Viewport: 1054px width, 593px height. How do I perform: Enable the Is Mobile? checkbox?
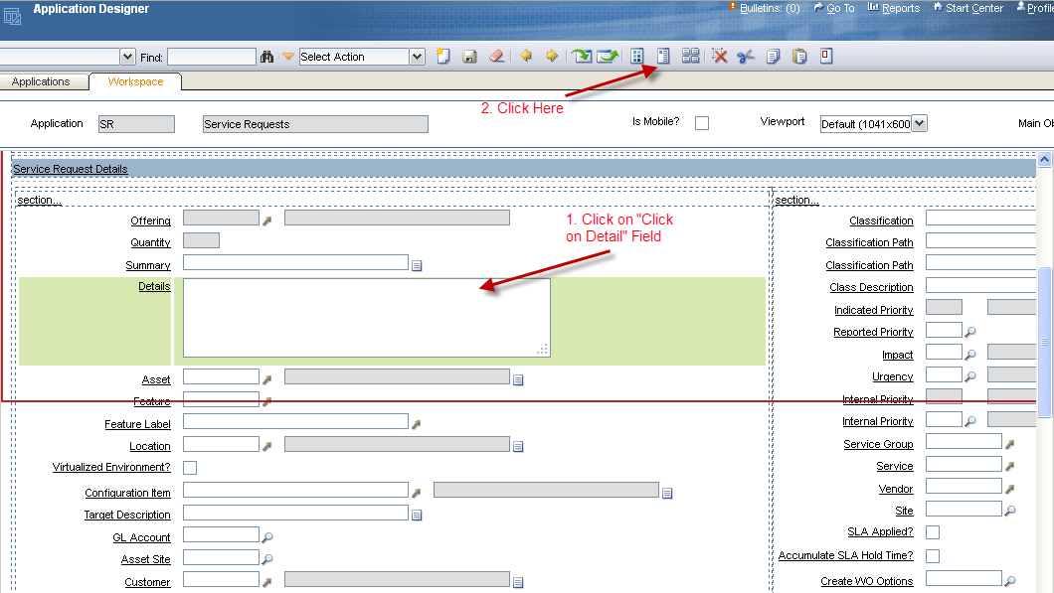pyautogui.click(x=702, y=121)
